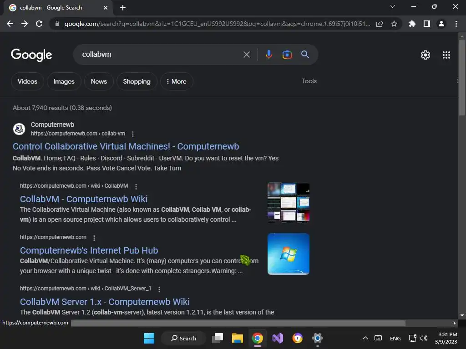Search by image with camera icon
Viewport: 466px width, 349px height.
[287, 55]
